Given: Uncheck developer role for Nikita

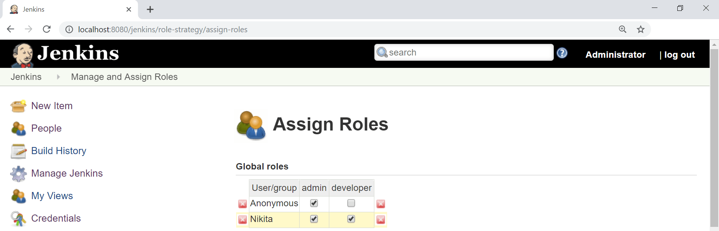Looking at the screenshot, I should [351, 219].
